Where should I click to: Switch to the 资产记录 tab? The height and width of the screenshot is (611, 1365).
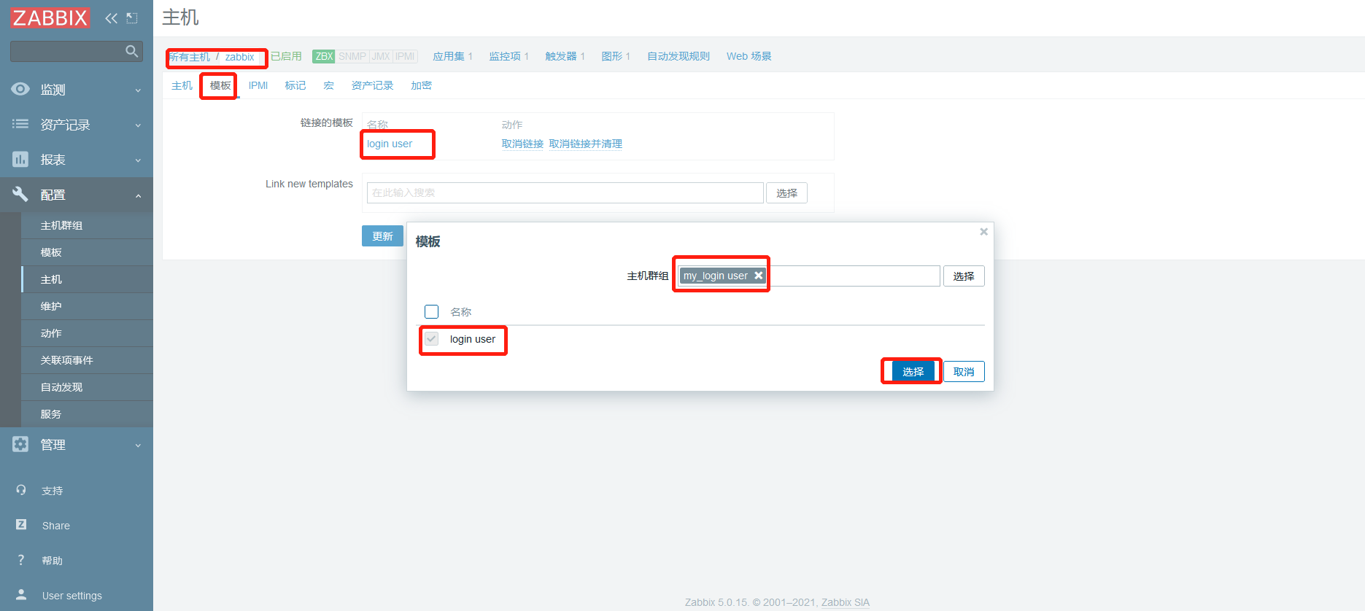point(372,85)
